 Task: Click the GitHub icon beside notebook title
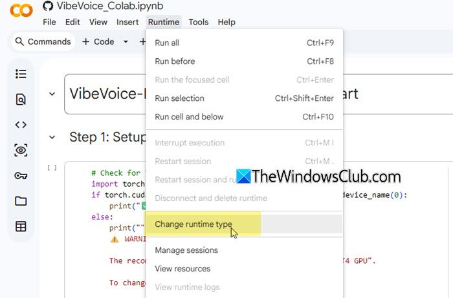(48, 6)
